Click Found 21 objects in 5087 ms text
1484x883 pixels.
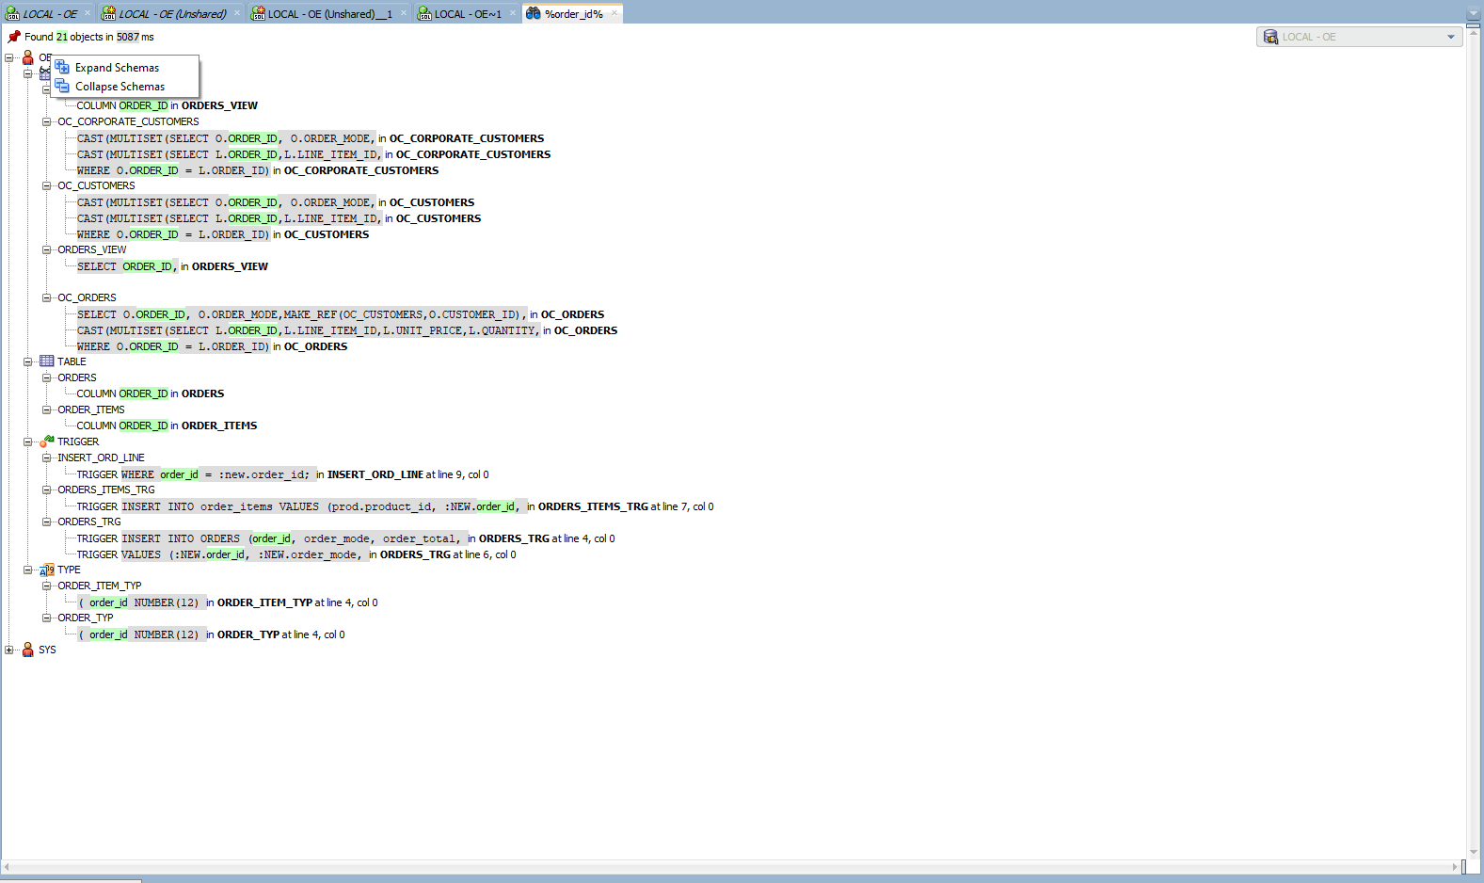(89, 37)
